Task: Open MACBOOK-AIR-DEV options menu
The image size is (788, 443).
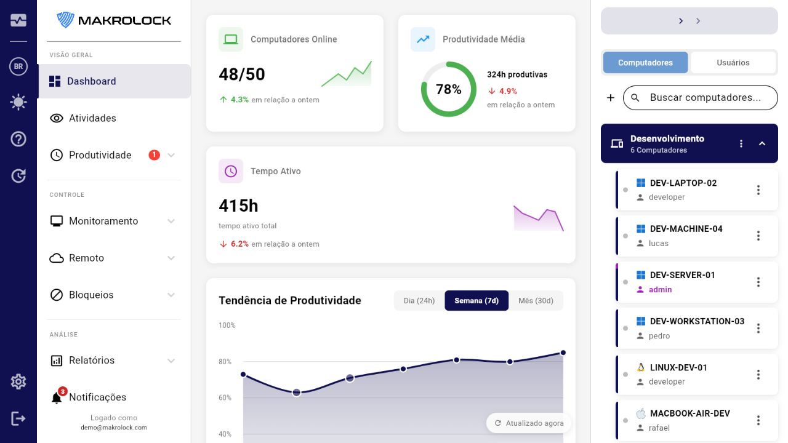Action: [758, 421]
